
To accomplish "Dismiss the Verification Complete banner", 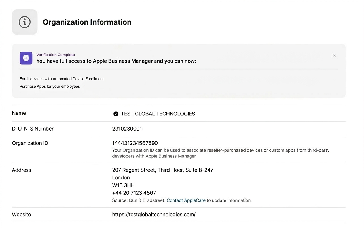I will click(x=334, y=55).
